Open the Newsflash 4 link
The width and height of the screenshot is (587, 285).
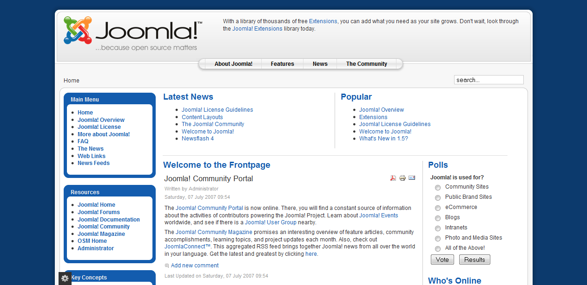pos(198,139)
